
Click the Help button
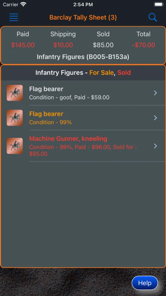(145, 283)
